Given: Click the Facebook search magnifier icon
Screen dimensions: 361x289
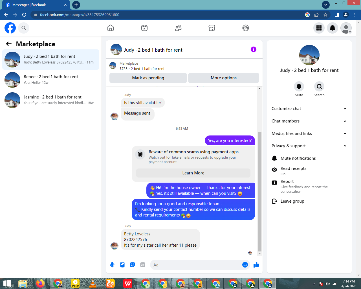Looking at the screenshot, I should [24, 28].
